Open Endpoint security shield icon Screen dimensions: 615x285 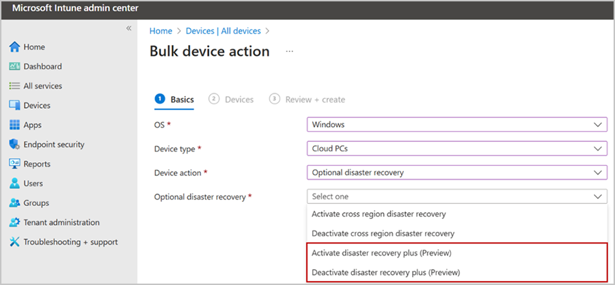[14, 145]
